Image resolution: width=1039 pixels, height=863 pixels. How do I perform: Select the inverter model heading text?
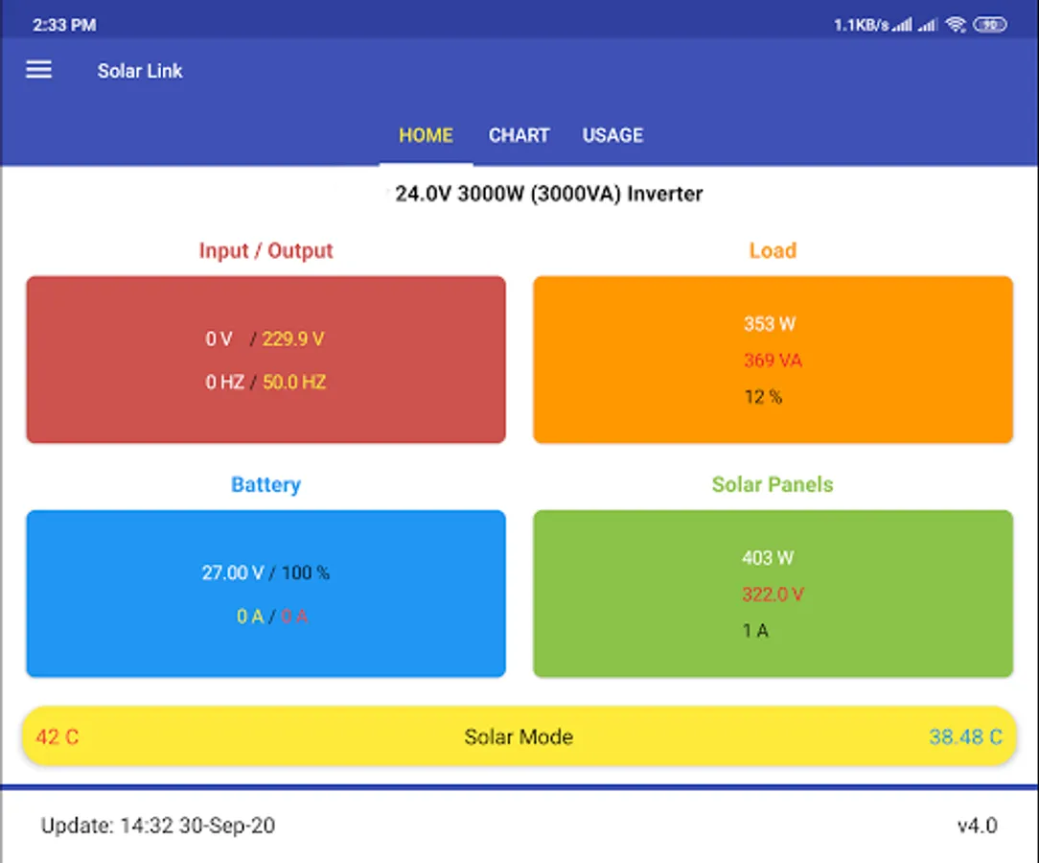coord(548,195)
